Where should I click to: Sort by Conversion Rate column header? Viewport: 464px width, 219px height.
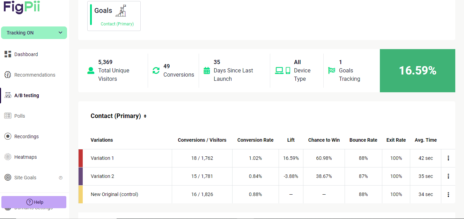pyautogui.click(x=255, y=140)
